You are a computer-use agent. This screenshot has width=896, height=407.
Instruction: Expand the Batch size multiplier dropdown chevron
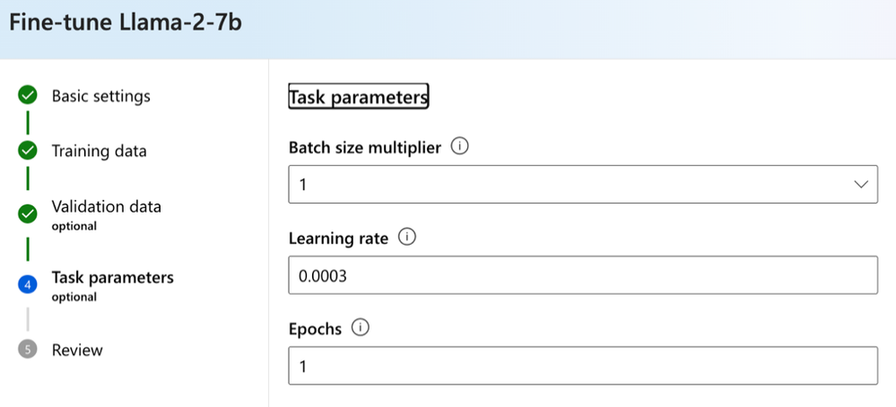(862, 184)
